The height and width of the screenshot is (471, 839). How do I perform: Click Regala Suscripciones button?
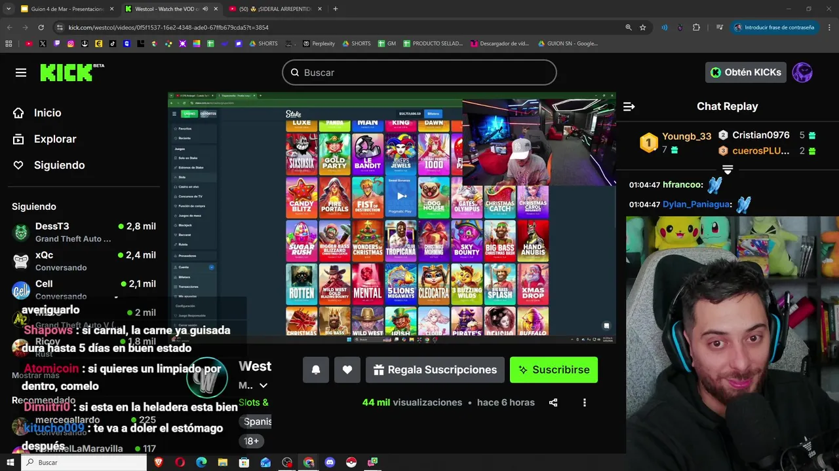pos(435,370)
